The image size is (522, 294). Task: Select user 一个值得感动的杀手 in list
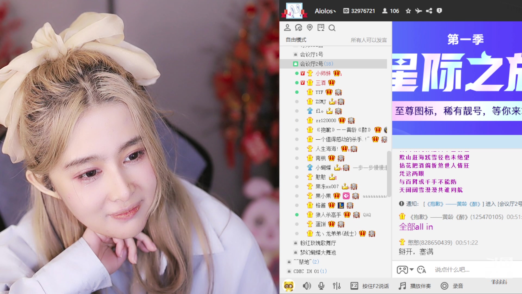pos(343,139)
